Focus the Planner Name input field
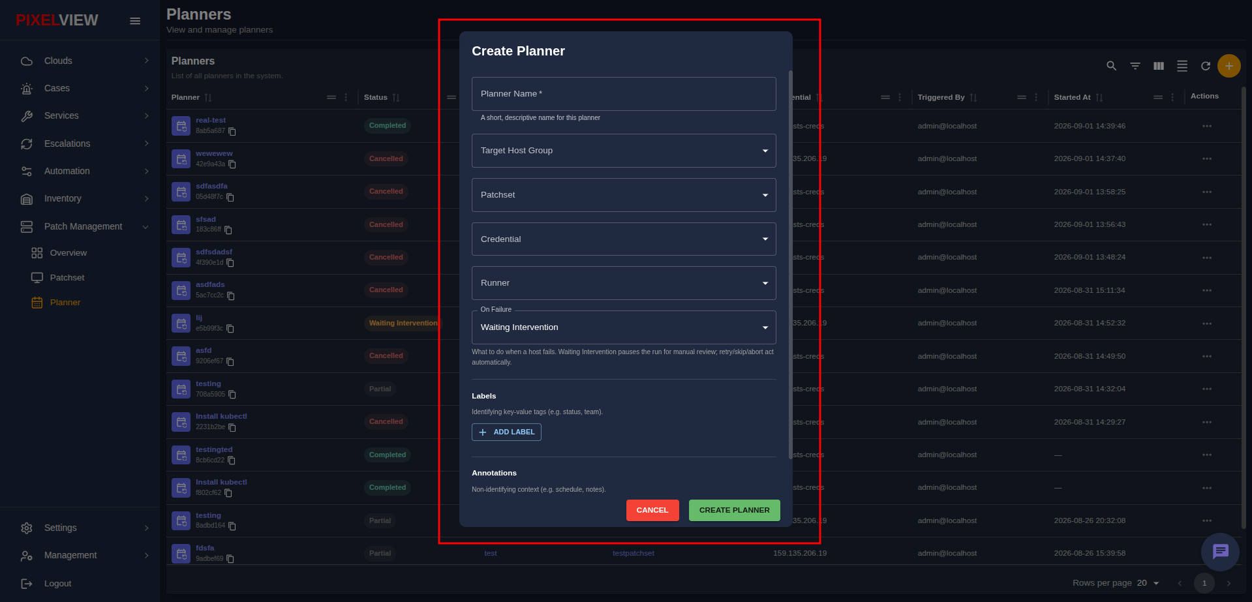Image resolution: width=1252 pixels, height=602 pixels. (624, 94)
